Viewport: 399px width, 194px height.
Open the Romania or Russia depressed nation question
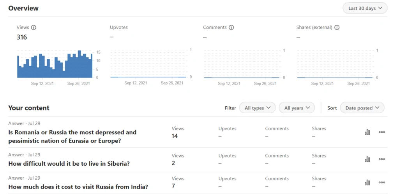point(72,136)
